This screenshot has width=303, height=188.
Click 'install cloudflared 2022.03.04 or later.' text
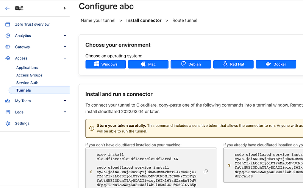[x=122, y=112]
